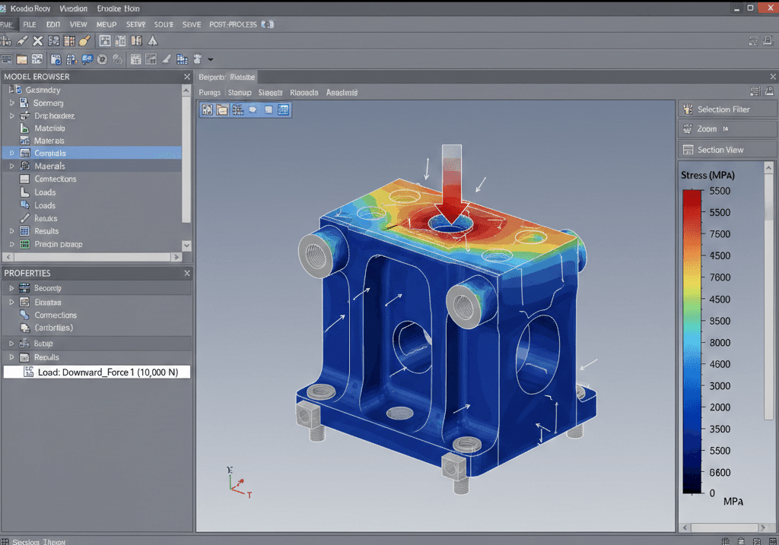
Task: Click the X delete icon in top toolbar
Action: [x=37, y=41]
